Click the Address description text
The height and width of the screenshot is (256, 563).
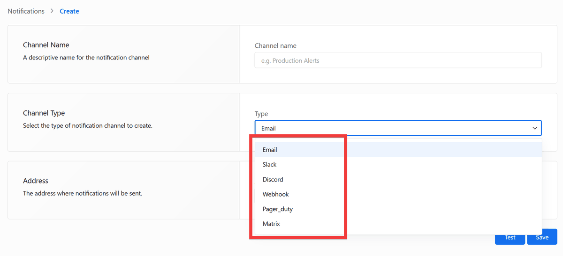(82, 193)
